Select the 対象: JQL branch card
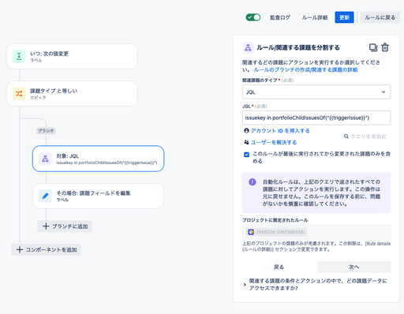Screen dimensions: 404x314 point(99,159)
